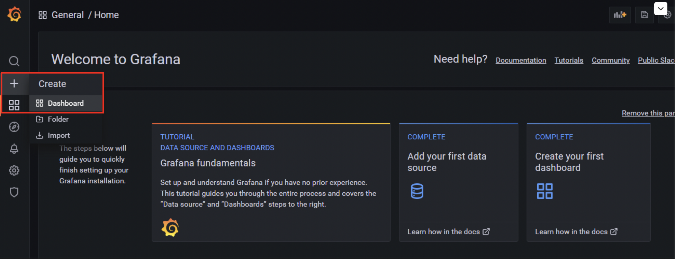This screenshot has width=675, height=259.
Task: Open the Tutorials link
Action: tap(569, 60)
